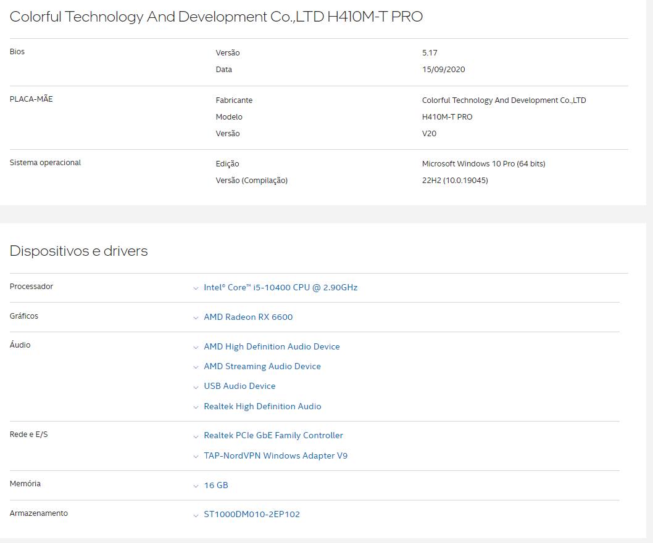Open the USB Audio Device link
The image size is (653, 543).
tap(239, 386)
